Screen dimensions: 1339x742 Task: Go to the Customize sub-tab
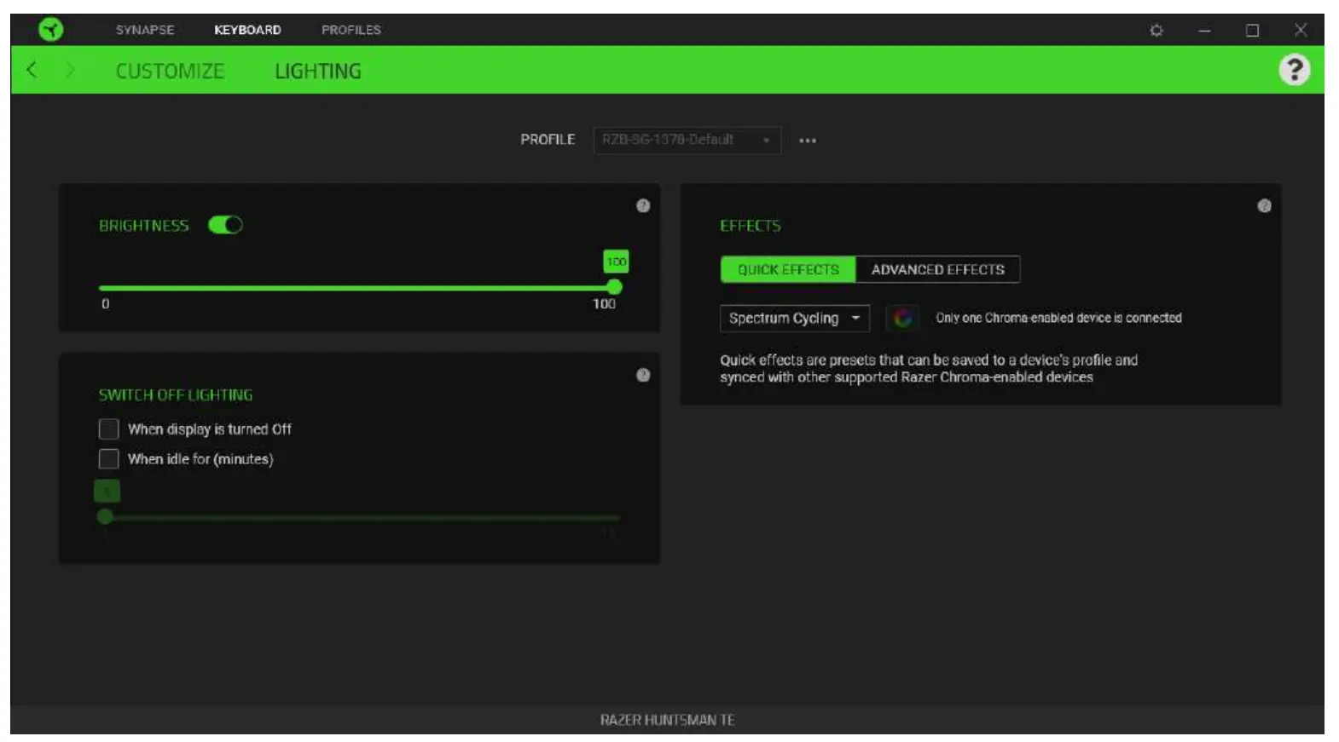tap(170, 71)
